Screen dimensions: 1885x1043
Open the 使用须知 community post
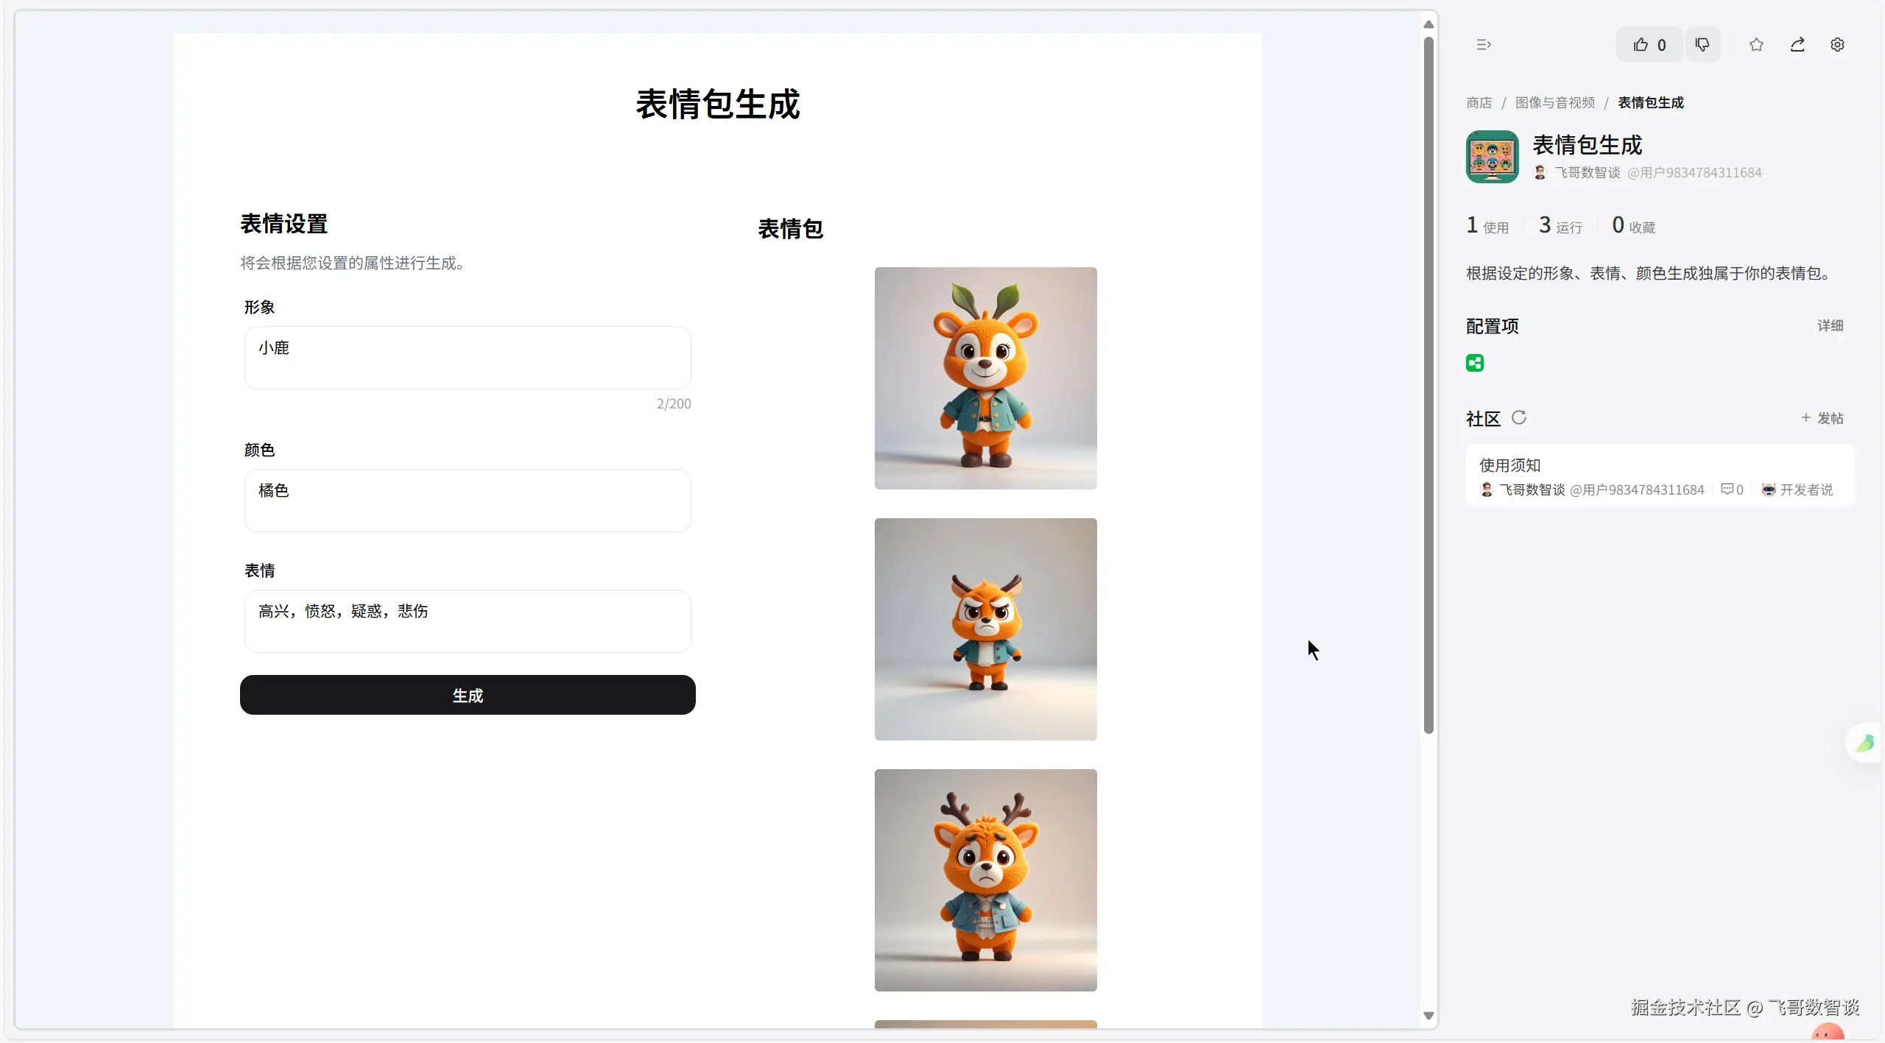pyautogui.click(x=1510, y=465)
